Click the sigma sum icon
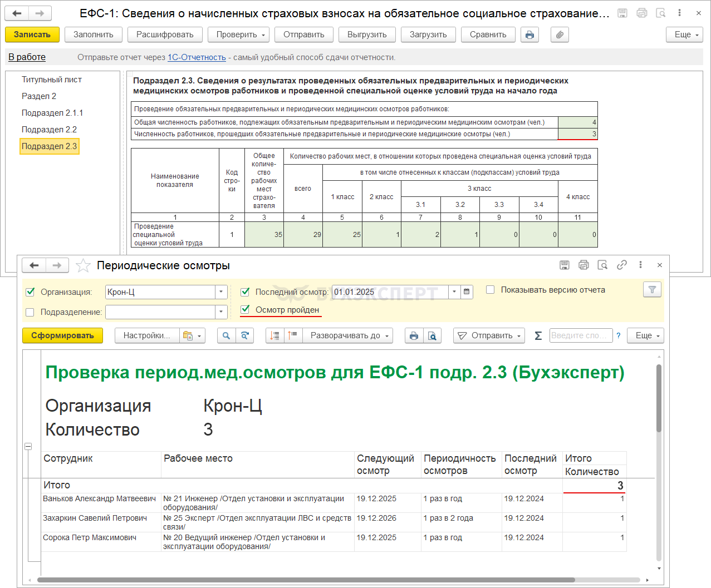711x588 pixels. (538, 335)
